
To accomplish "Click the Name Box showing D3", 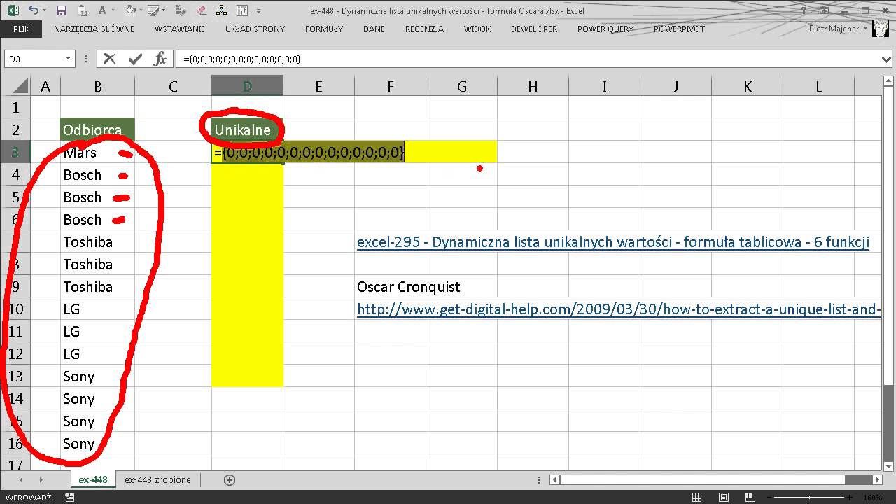I will [34, 59].
